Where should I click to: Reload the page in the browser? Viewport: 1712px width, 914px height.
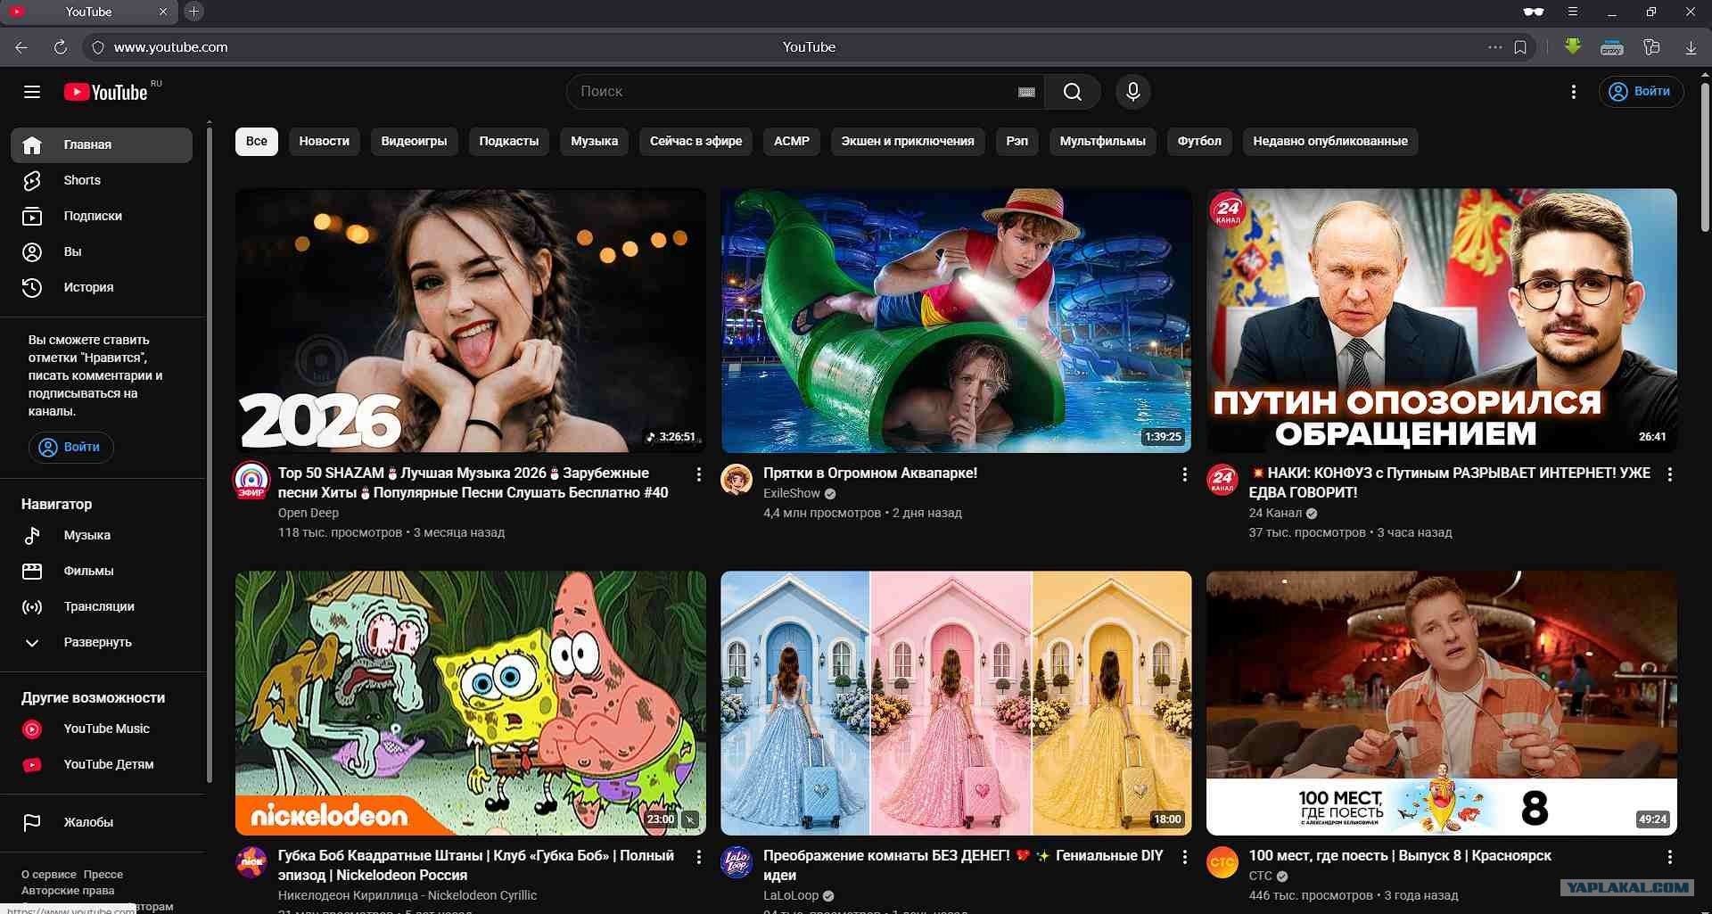click(x=61, y=47)
